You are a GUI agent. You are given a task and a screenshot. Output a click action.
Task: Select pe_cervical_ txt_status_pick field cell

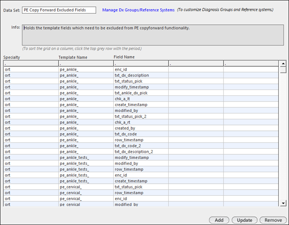coord(141,187)
